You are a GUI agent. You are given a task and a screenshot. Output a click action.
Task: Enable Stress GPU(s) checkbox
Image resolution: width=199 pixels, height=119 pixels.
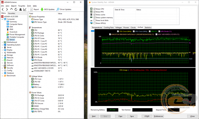[95, 23]
